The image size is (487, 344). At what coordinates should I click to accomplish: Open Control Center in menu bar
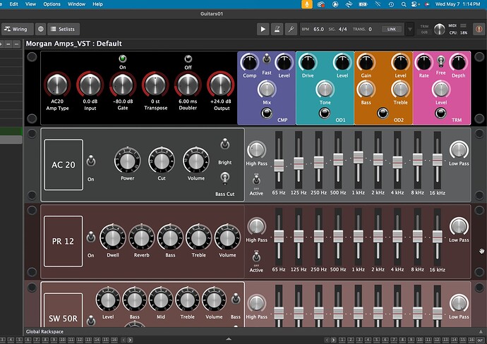414,4
